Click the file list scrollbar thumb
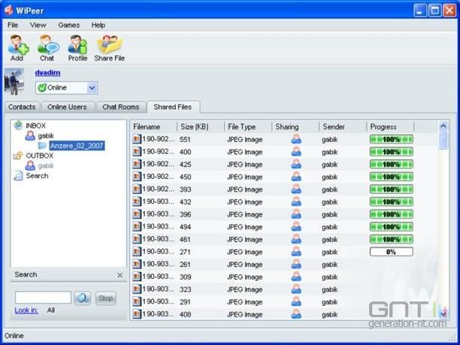Image resolution: width=460 pixels, height=345 pixels. [x=443, y=141]
